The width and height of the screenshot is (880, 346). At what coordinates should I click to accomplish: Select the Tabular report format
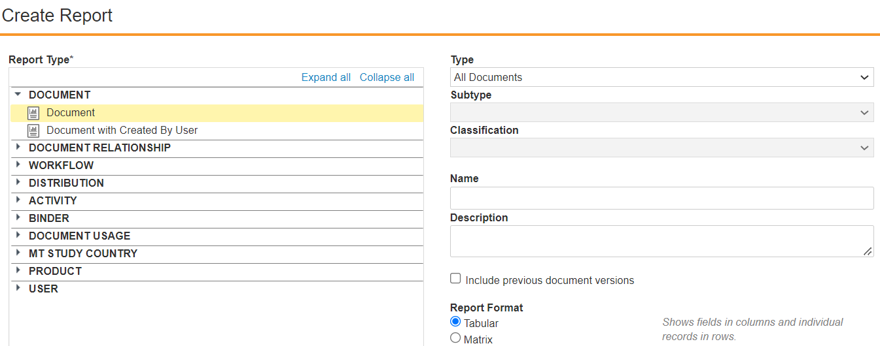tap(456, 321)
